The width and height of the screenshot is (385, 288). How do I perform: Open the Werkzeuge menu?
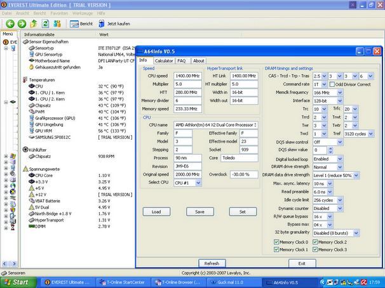click(84, 12)
